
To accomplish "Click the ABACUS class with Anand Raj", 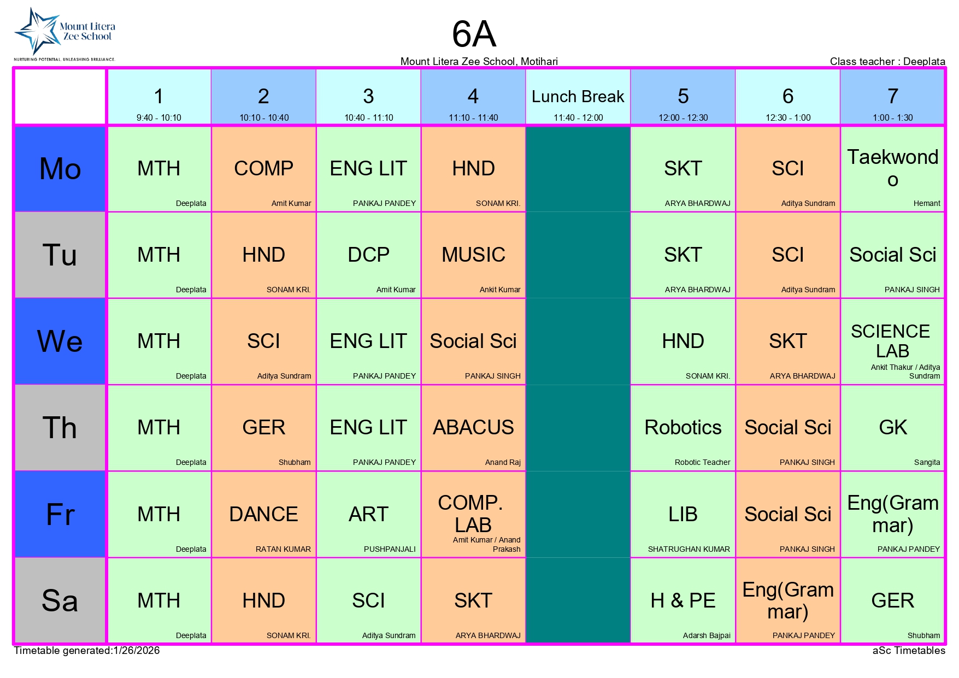I will (473, 428).
